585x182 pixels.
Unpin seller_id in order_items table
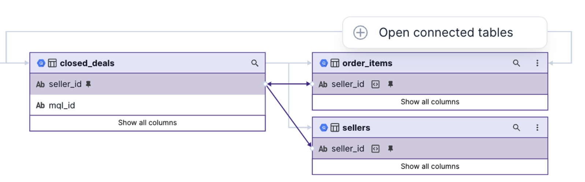pyautogui.click(x=390, y=84)
